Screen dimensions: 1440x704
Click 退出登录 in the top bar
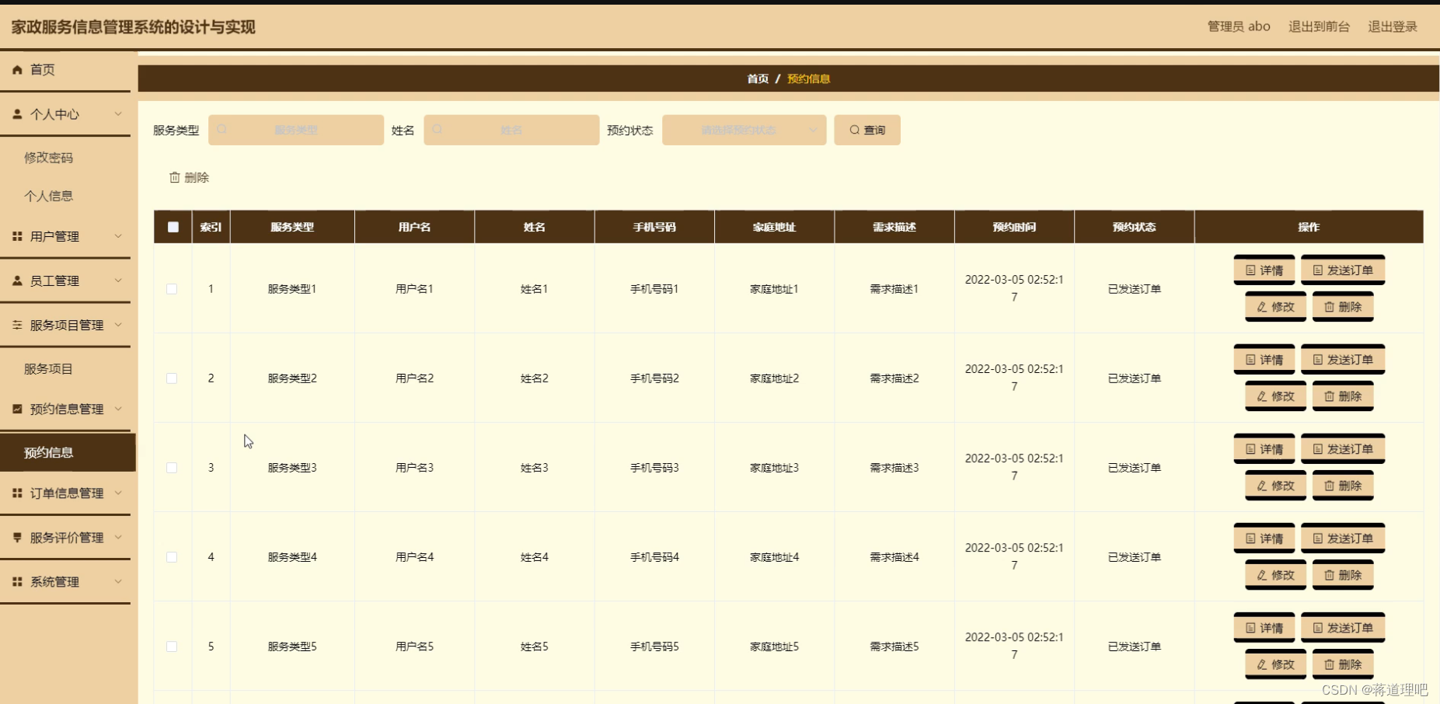(x=1392, y=26)
